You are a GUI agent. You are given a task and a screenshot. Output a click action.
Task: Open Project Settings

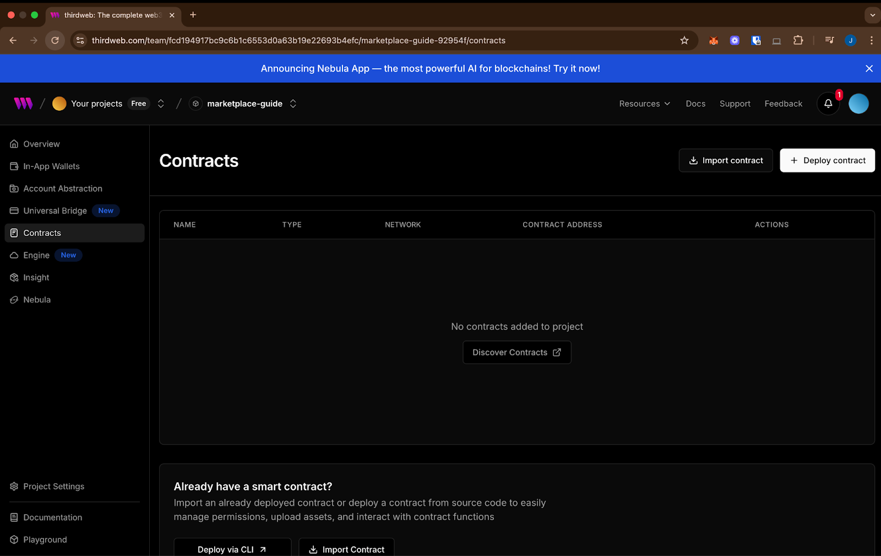click(53, 486)
